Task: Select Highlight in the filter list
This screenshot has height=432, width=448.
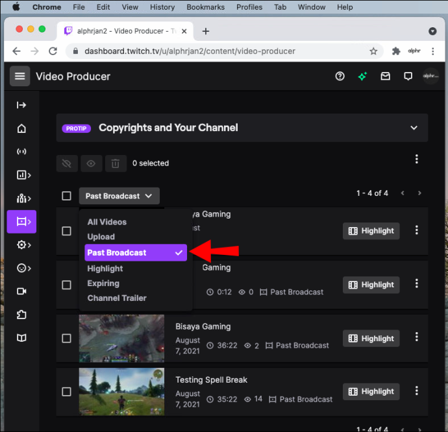Action: pyautogui.click(x=105, y=269)
